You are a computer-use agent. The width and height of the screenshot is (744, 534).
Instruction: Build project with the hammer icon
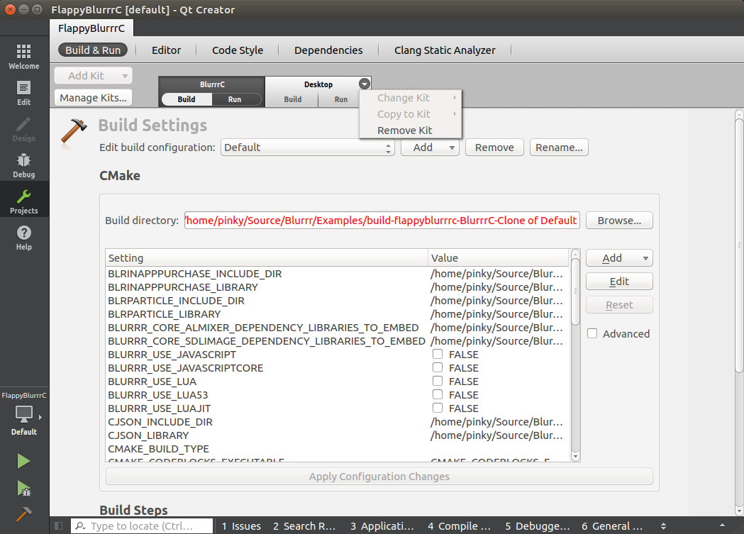click(24, 514)
